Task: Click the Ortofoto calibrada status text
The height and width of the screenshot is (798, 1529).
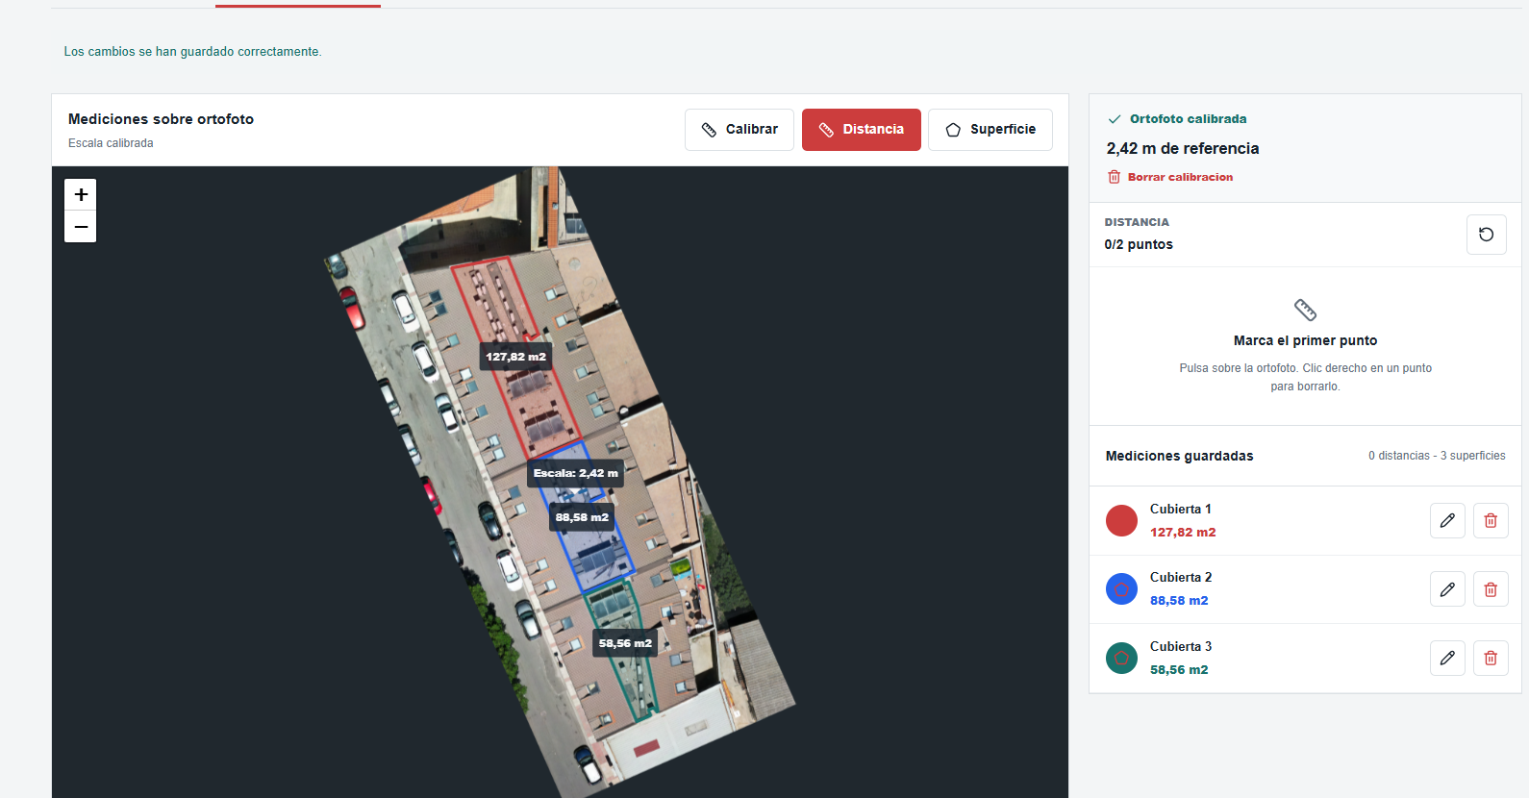Action: [x=1189, y=119]
